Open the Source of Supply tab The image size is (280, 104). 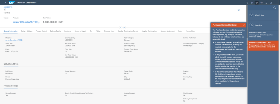pyautogui.click(x=80, y=31)
